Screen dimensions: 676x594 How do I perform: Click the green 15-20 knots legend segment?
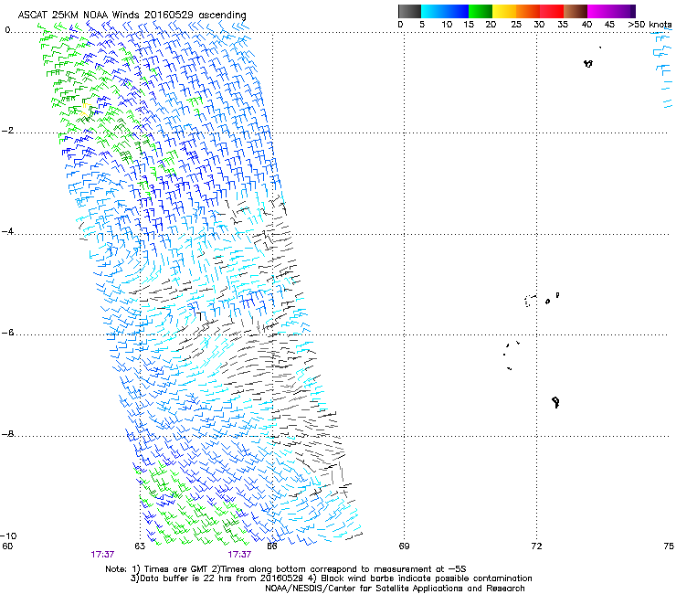click(481, 11)
